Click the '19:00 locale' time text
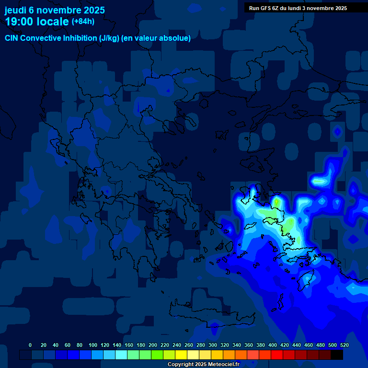The height and width of the screenshot is (368, 368). point(36,22)
